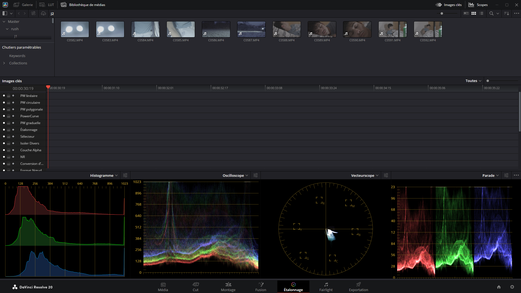This screenshot has width=521, height=293.
Task: Switch to the Fairlight page
Action: 326,287
